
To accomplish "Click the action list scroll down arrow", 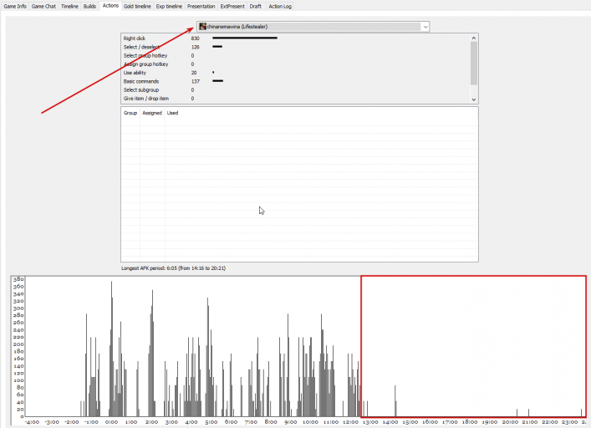I will pyautogui.click(x=474, y=99).
